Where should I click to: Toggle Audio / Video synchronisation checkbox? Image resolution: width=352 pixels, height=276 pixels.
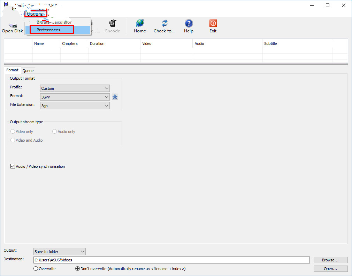[13, 166]
